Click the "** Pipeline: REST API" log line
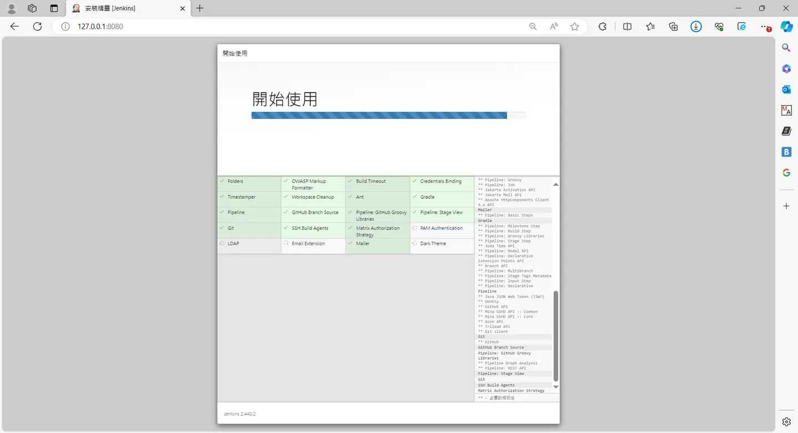Screen dimensions: 798x433 [x=502, y=368]
